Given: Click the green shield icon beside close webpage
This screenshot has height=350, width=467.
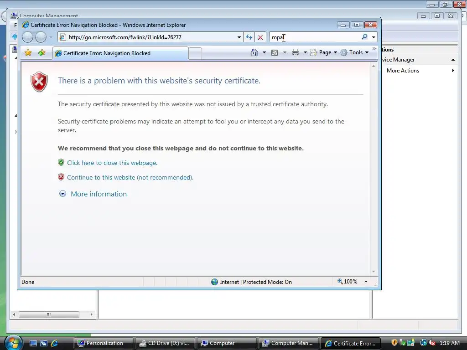Looking at the screenshot, I should 61,163.
